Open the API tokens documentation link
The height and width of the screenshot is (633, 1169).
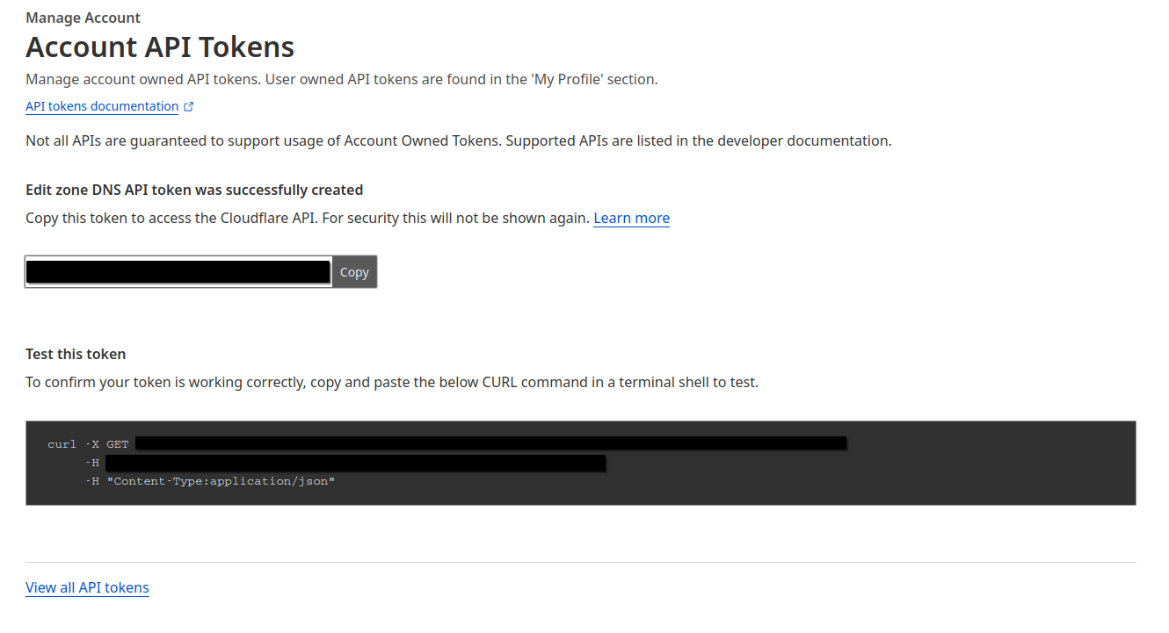coord(102,106)
